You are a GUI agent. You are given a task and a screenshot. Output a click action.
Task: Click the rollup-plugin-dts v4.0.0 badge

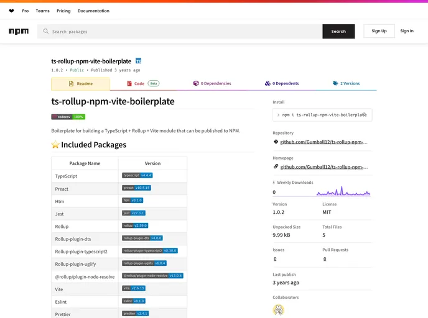142,238
